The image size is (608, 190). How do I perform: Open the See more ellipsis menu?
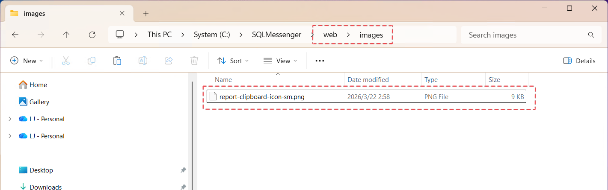(320, 61)
